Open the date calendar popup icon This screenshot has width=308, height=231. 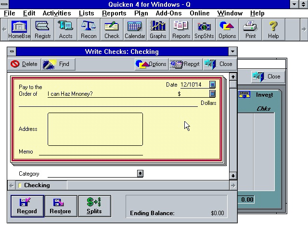point(212,85)
